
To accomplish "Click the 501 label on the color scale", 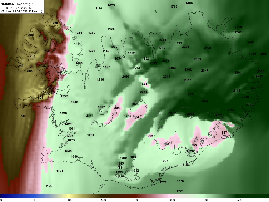I will pyautogui.click(x=137, y=200).
